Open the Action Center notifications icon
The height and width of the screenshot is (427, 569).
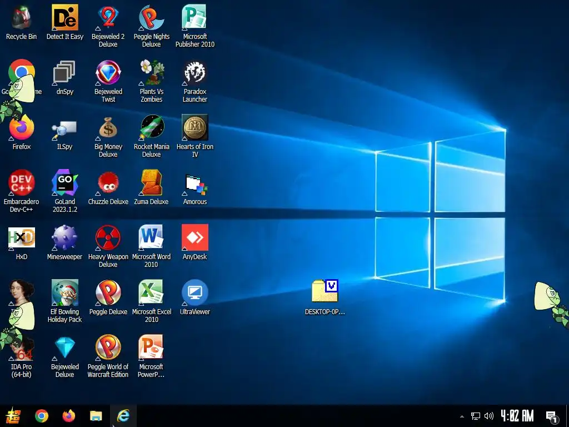[552, 416]
